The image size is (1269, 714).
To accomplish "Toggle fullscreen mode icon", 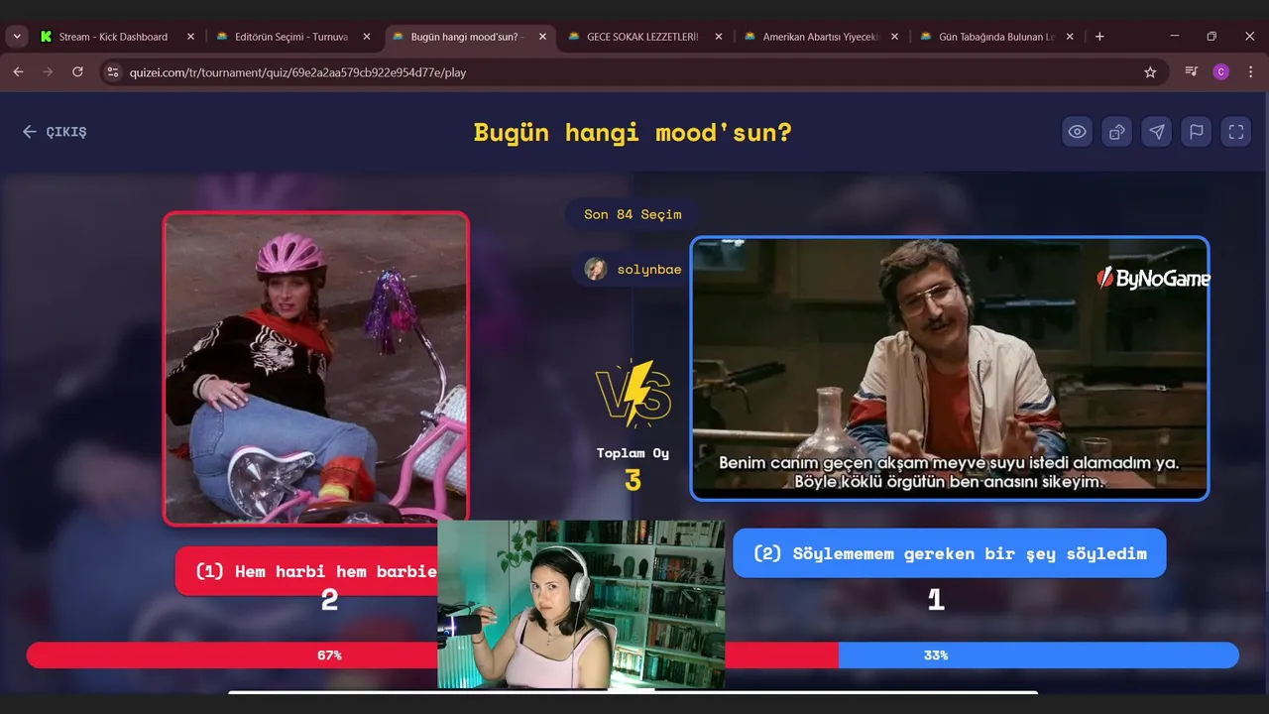I will point(1236,132).
